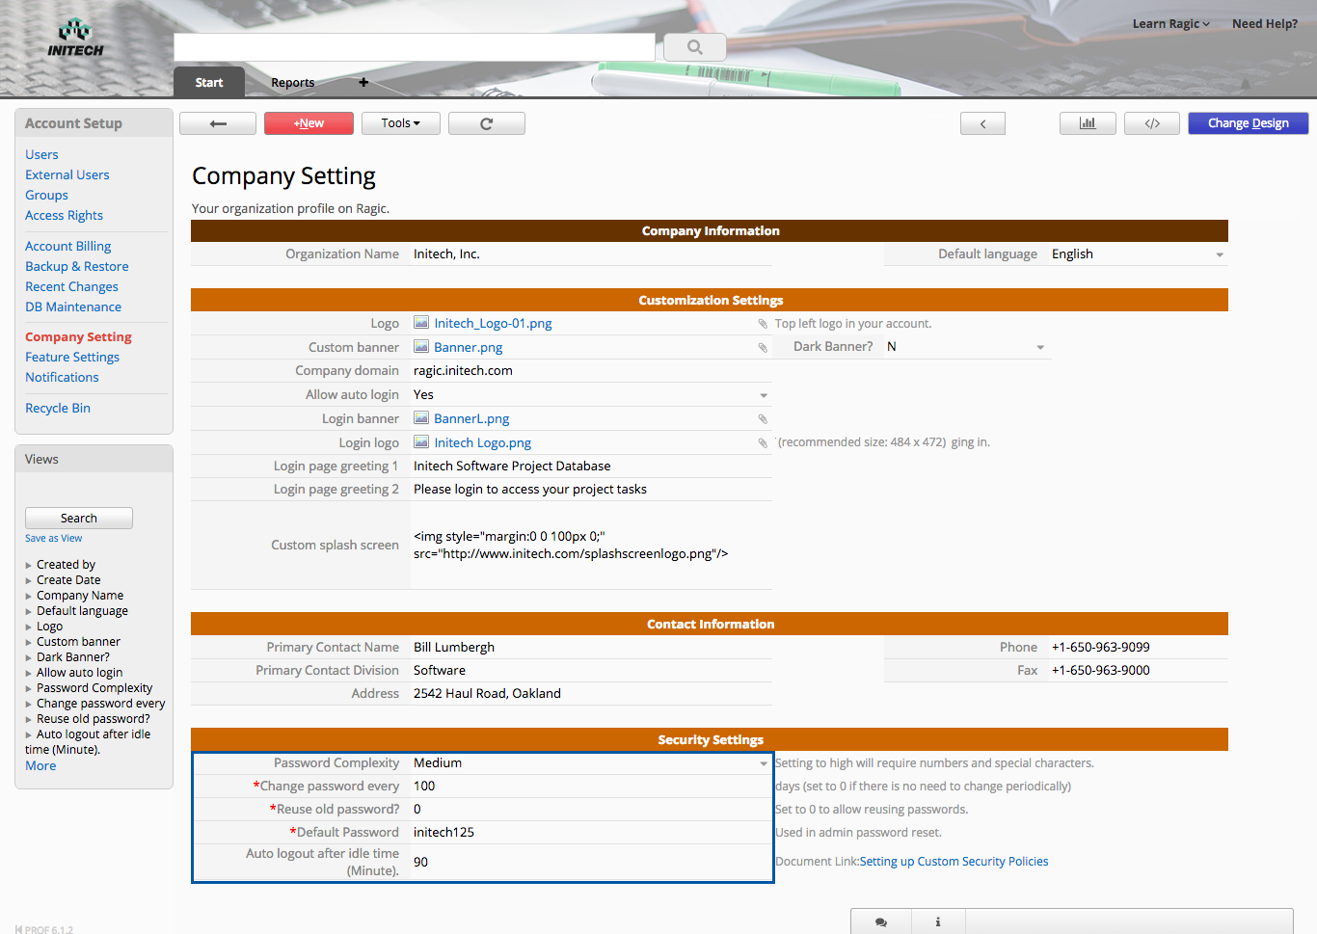Switch to the Reports tab
This screenshot has width=1317, height=934.
click(293, 83)
